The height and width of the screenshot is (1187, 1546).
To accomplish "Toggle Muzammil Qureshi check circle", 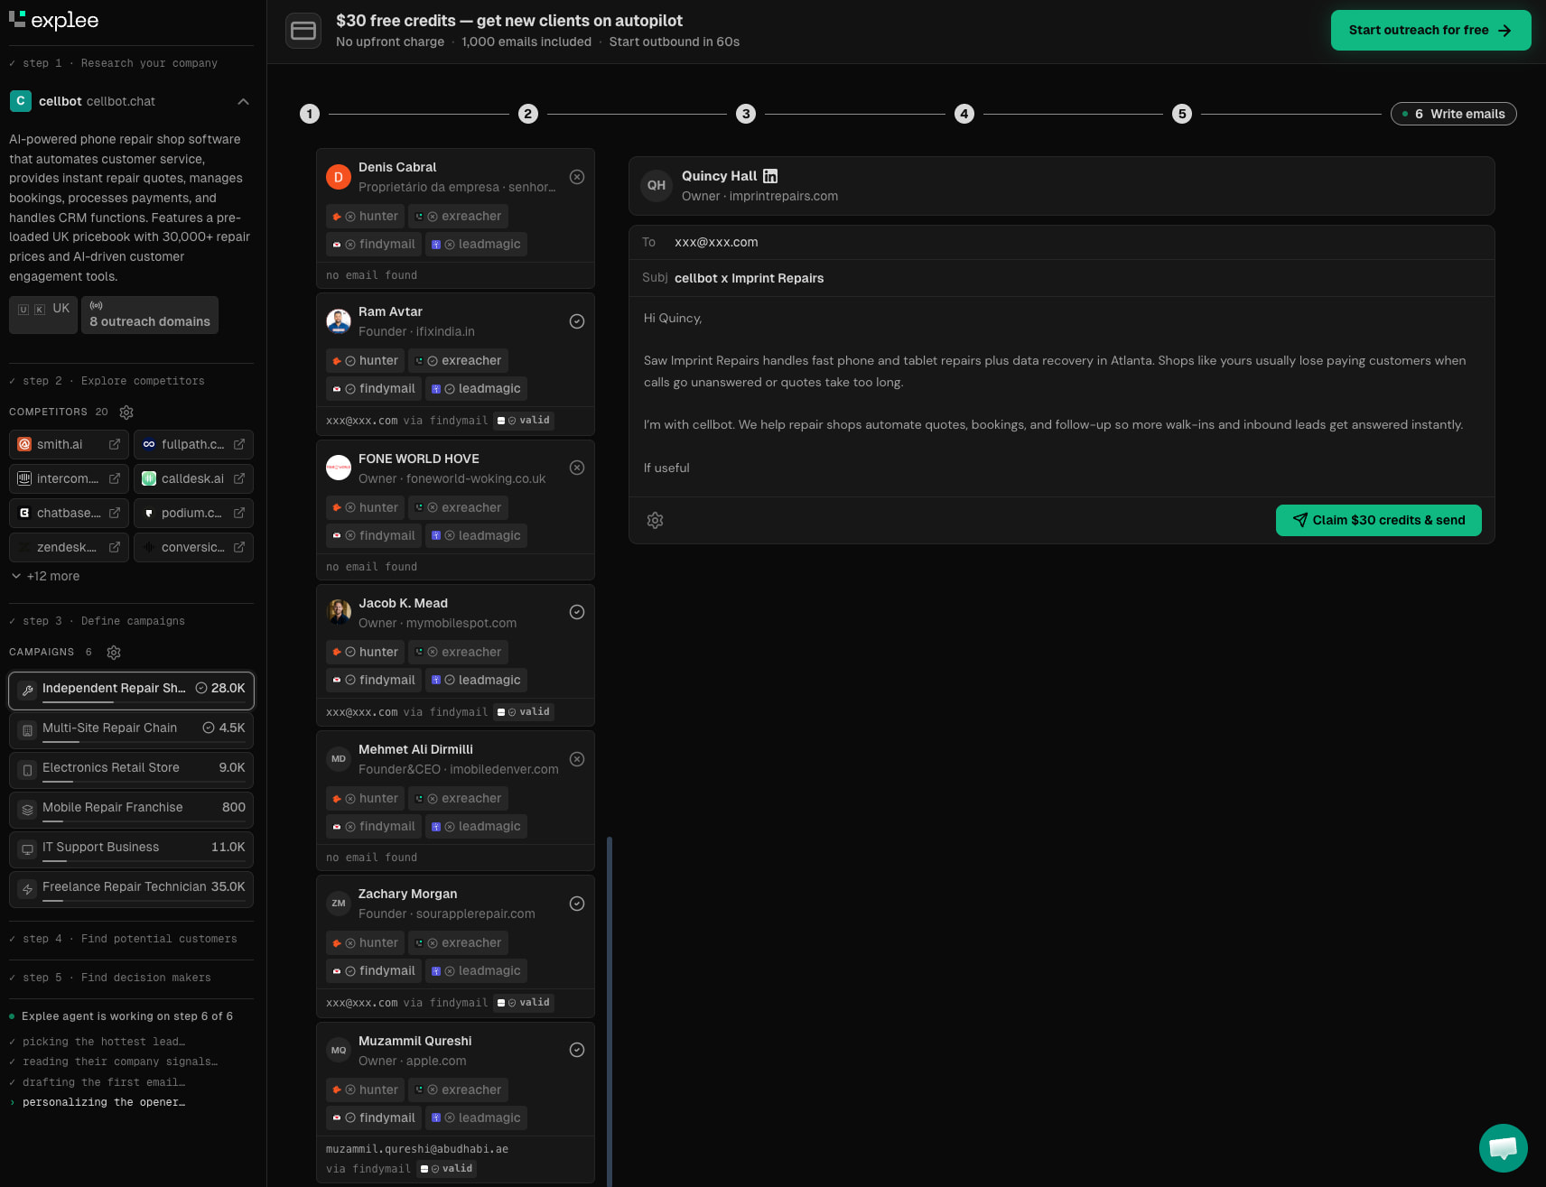I will click(577, 1050).
